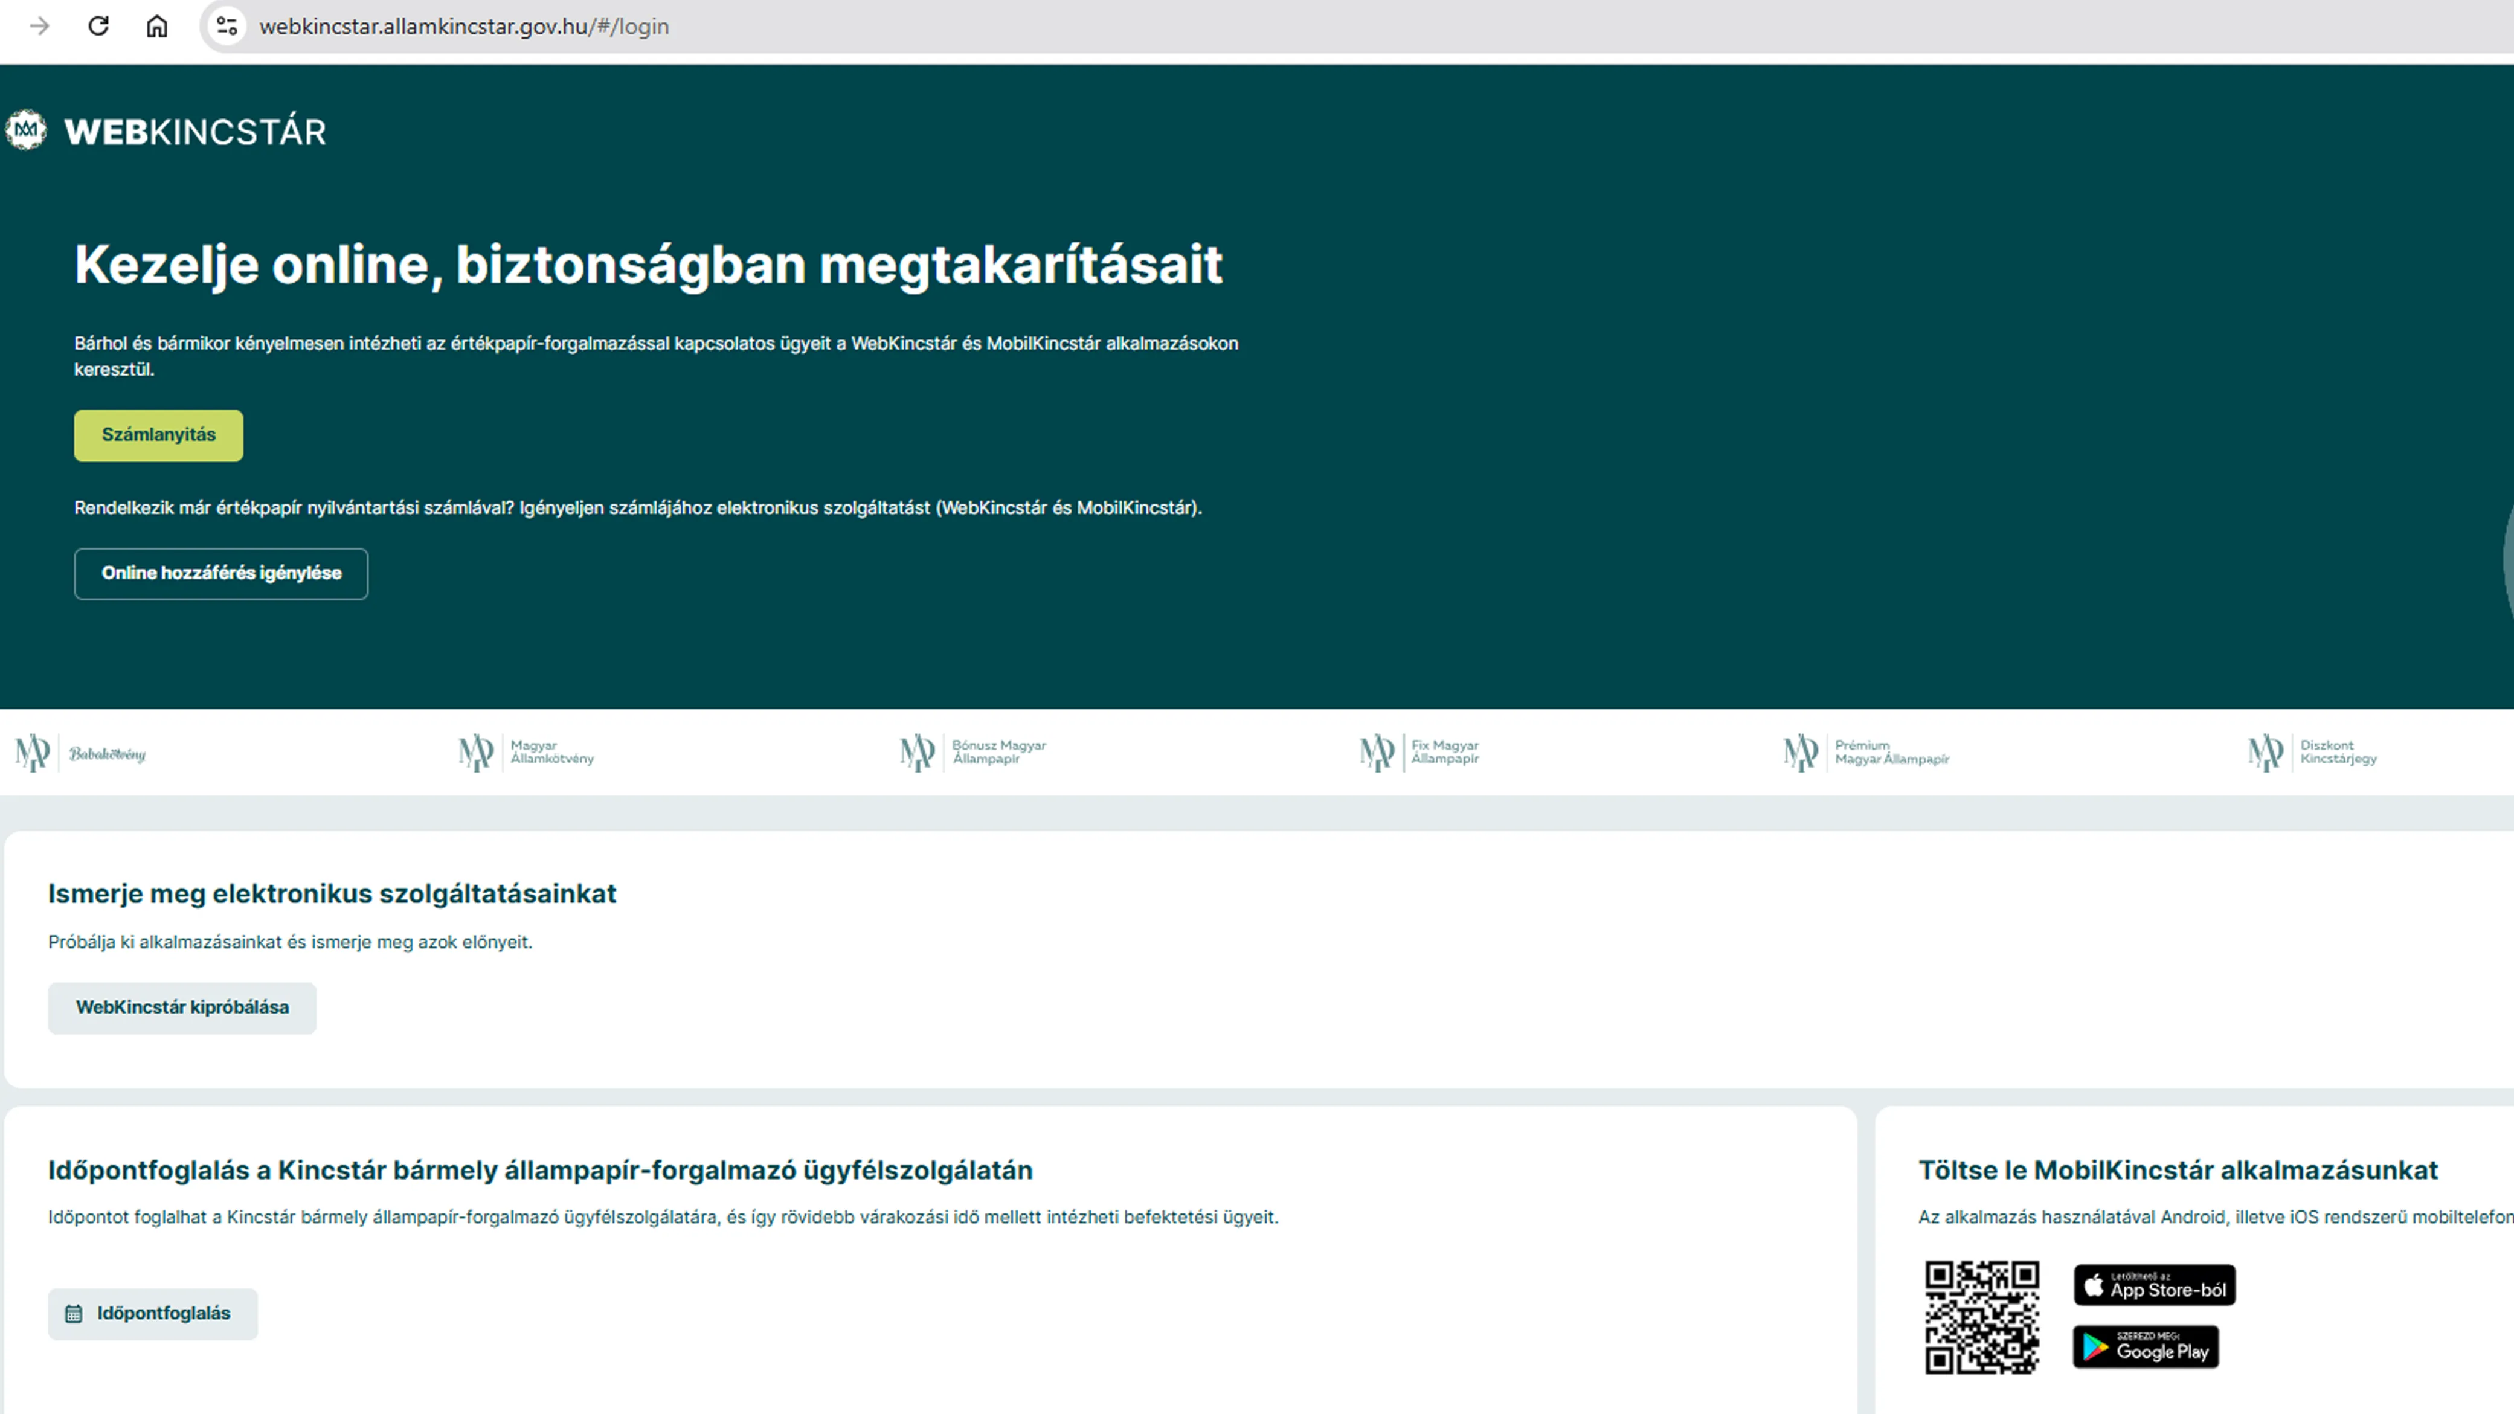Click the WebKincstár round emblem logo

25,130
